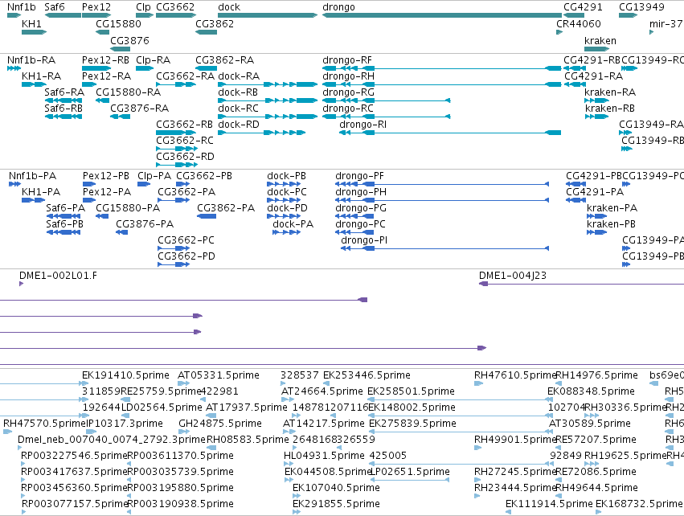Select the dock-PA protein label
684x516 pixels.
click(293, 224)
